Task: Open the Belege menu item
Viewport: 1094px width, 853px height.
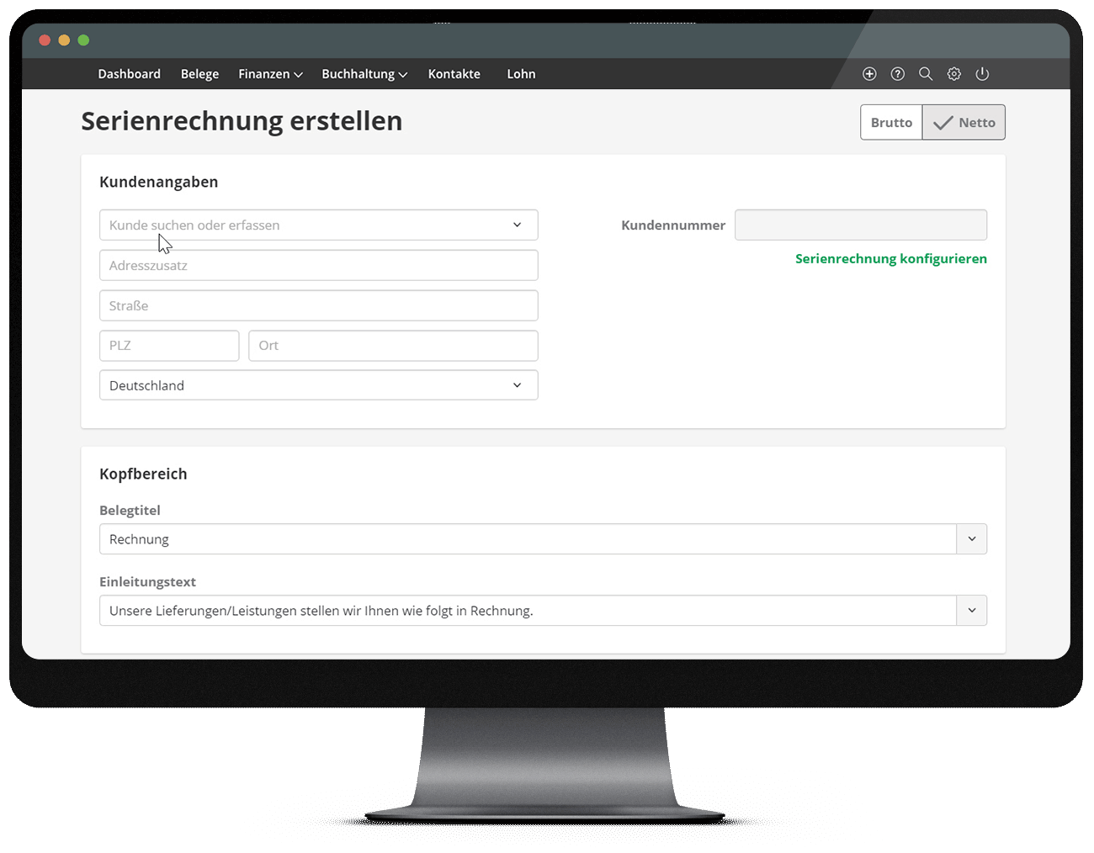Action: [199, 74]
